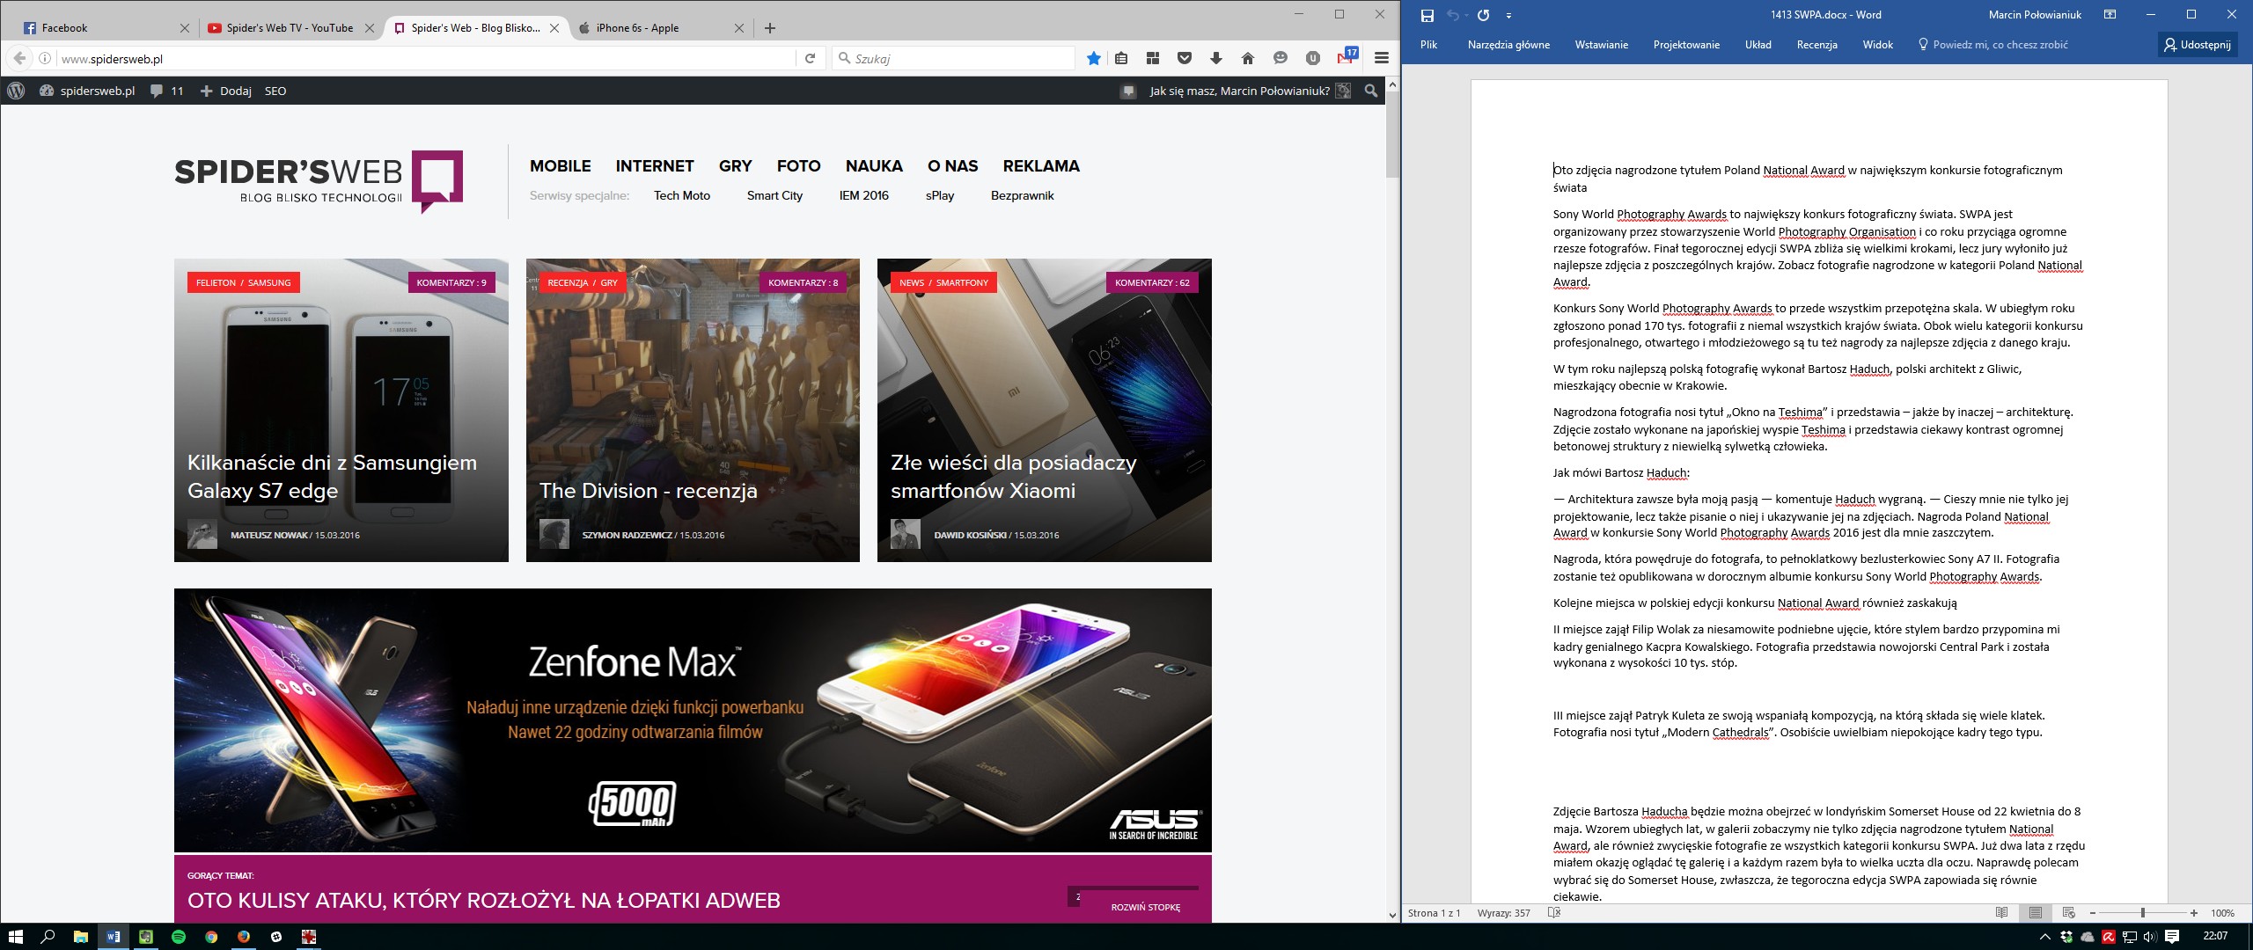The height and width of the screenshot is (950, 2253).
Task: Open the Pocket icon in Firefox toolbar
Action: pyautogui.click(x=1185, y=58)
